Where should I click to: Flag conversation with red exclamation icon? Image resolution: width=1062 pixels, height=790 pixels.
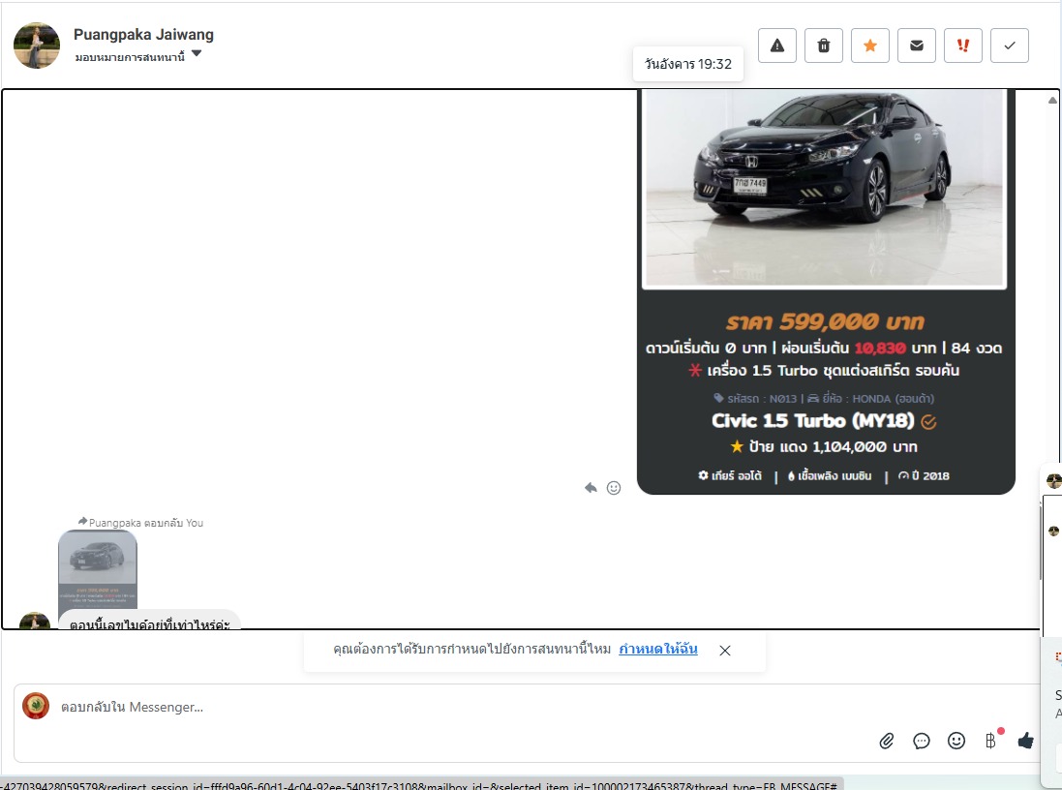point(963,46)
